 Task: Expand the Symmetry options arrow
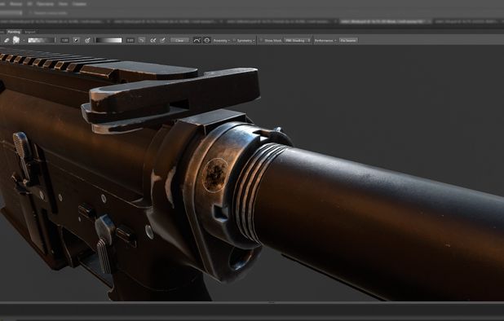254,41
